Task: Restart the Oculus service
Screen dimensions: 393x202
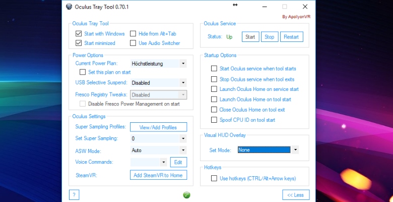Action: pos(292,37)
